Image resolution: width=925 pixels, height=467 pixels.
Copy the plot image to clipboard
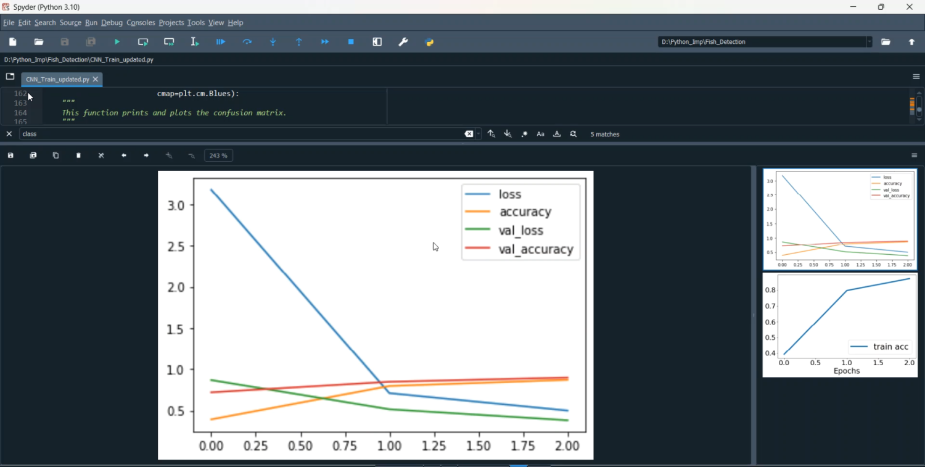pyautogui.click(x=56, y=155)
